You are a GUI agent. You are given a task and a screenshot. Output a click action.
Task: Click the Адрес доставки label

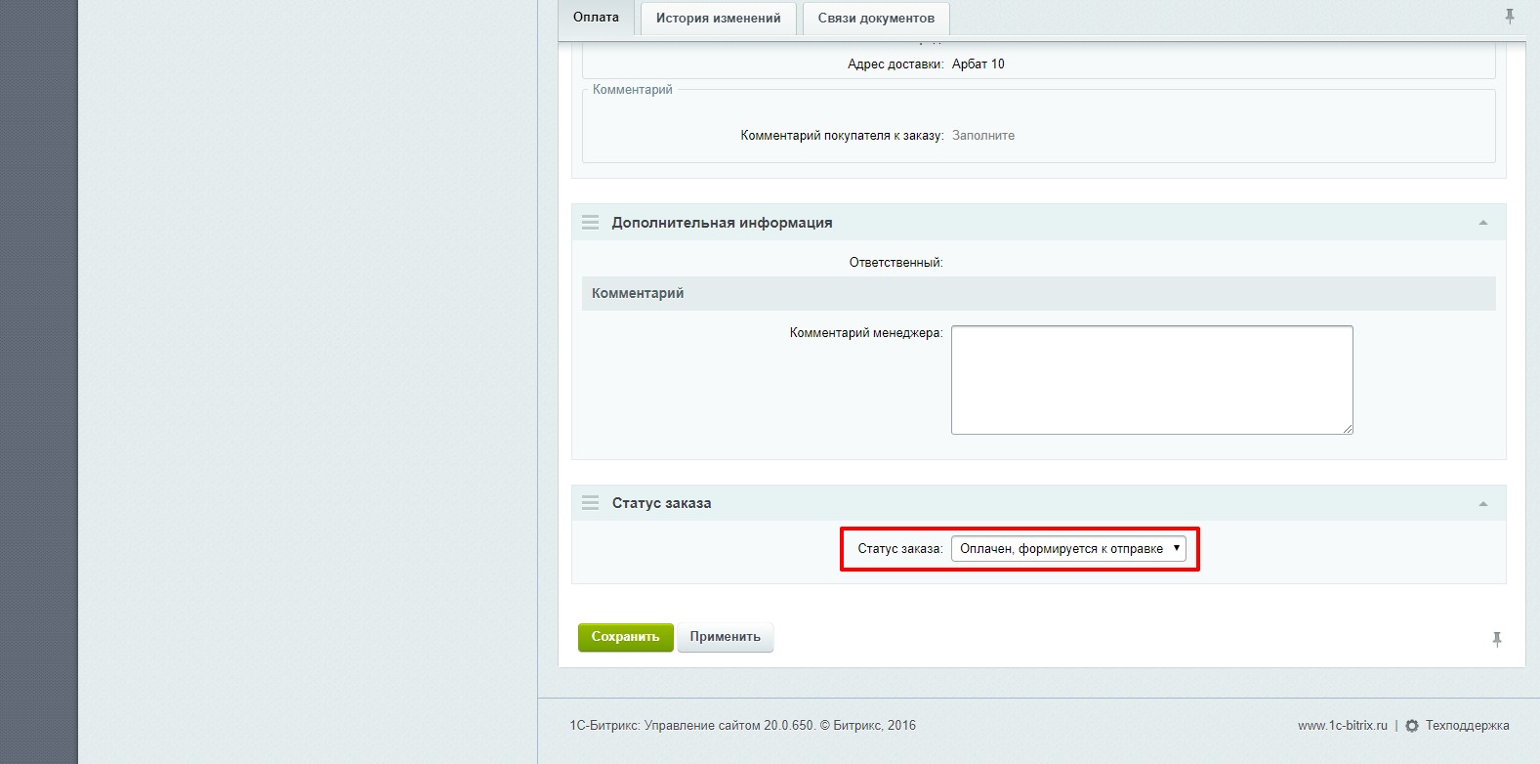tap(895, 64)
